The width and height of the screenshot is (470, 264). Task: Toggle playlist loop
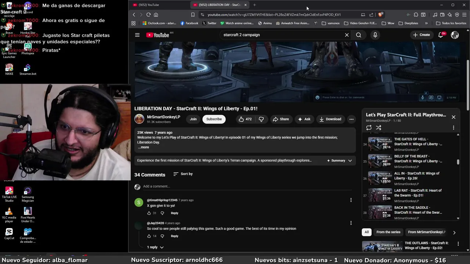369,128
